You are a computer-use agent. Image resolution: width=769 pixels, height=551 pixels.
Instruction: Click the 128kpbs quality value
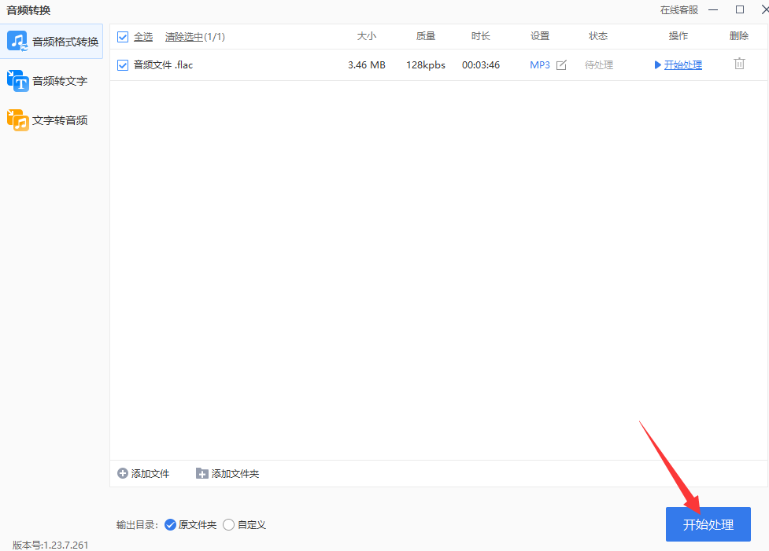426,64
